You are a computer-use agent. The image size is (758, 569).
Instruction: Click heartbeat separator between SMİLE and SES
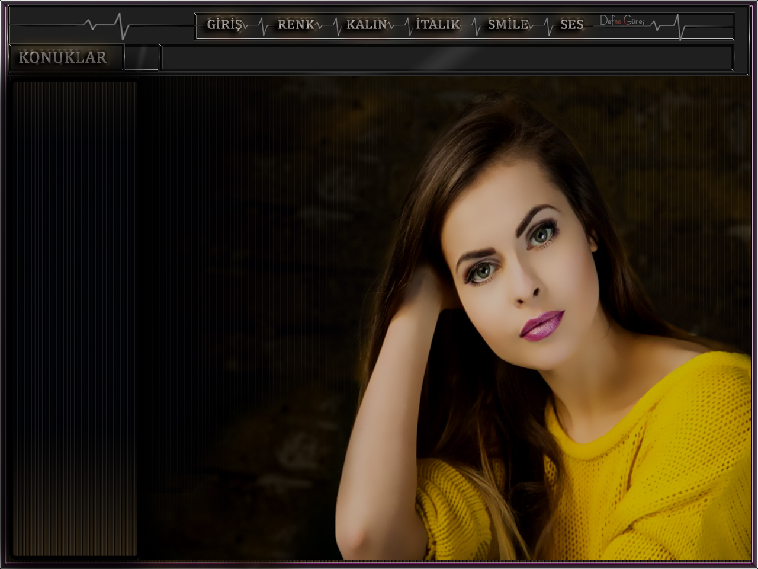point(545,27)
